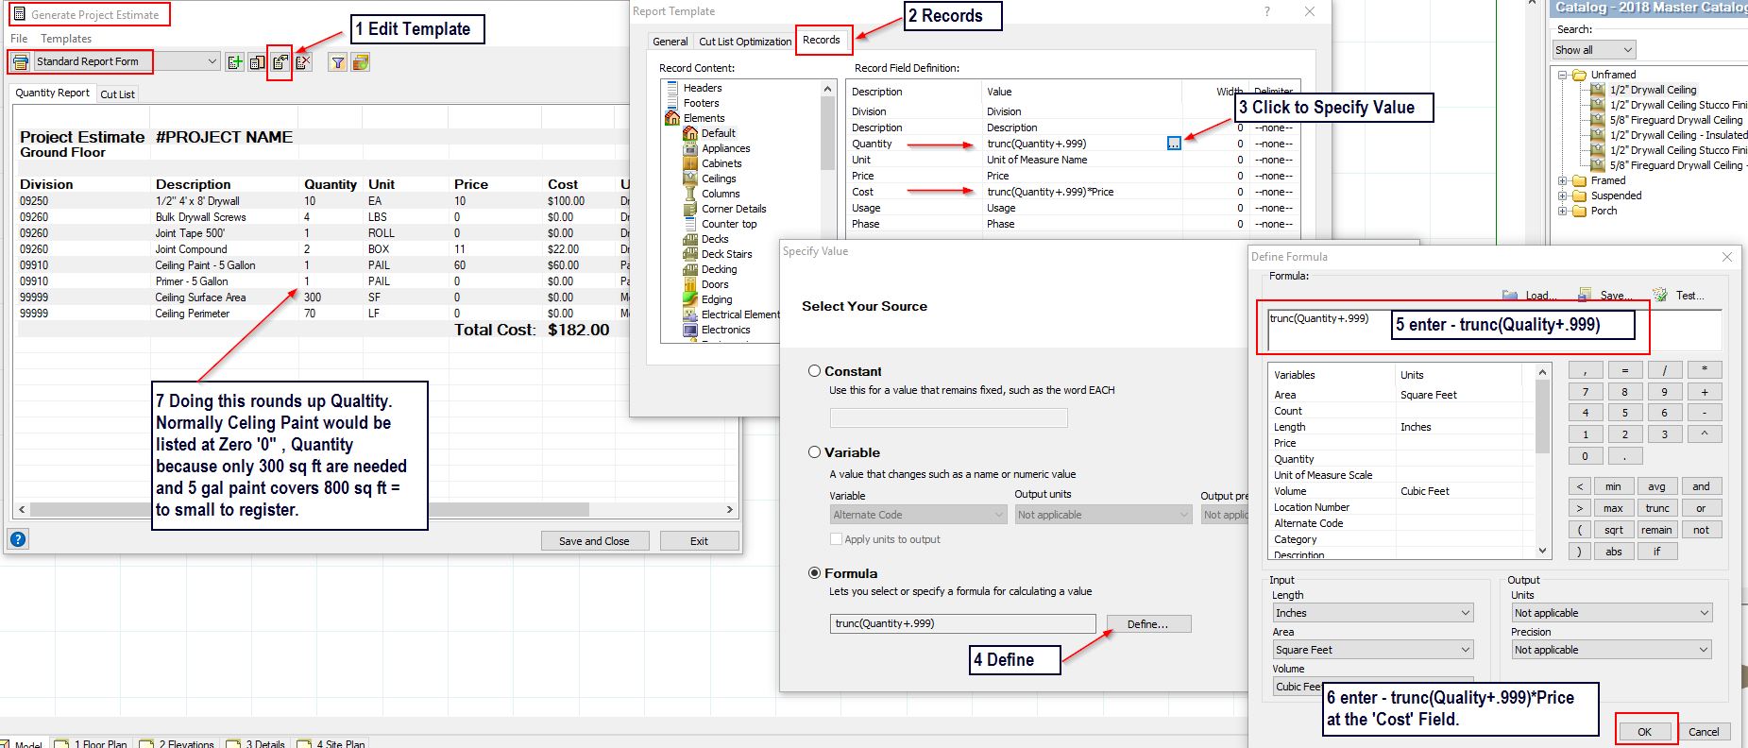Expand the Porch catalog folder
Viewport: 1748px width, 748px height.
[1563, 211]
